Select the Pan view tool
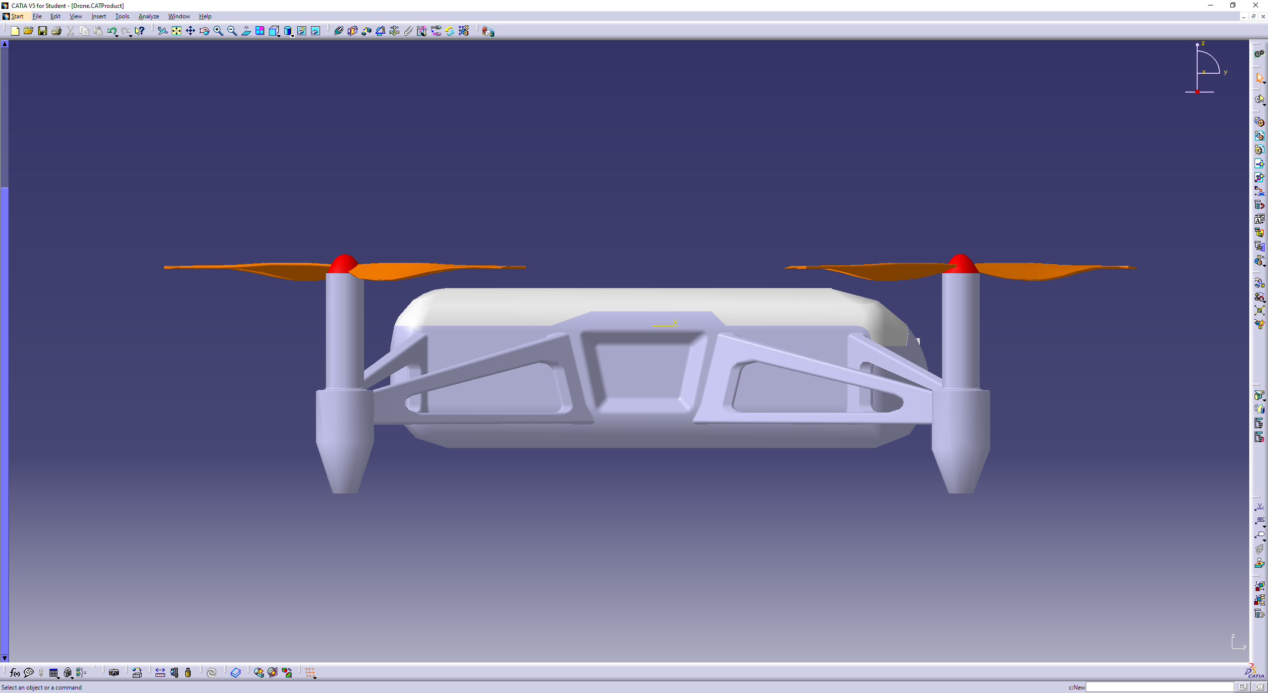1268x693 pixels. (190, 31)
